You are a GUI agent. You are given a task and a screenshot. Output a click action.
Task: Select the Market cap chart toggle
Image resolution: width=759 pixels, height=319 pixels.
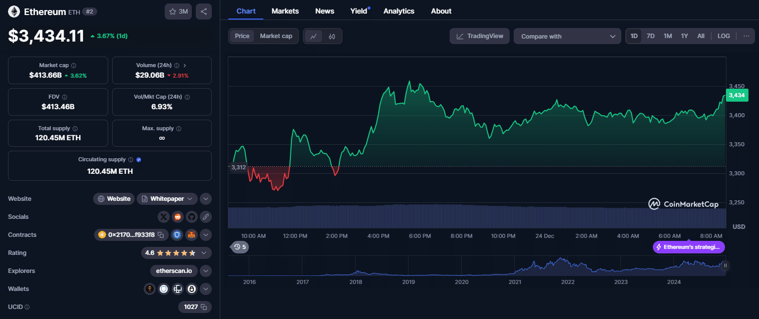[276, 36]
